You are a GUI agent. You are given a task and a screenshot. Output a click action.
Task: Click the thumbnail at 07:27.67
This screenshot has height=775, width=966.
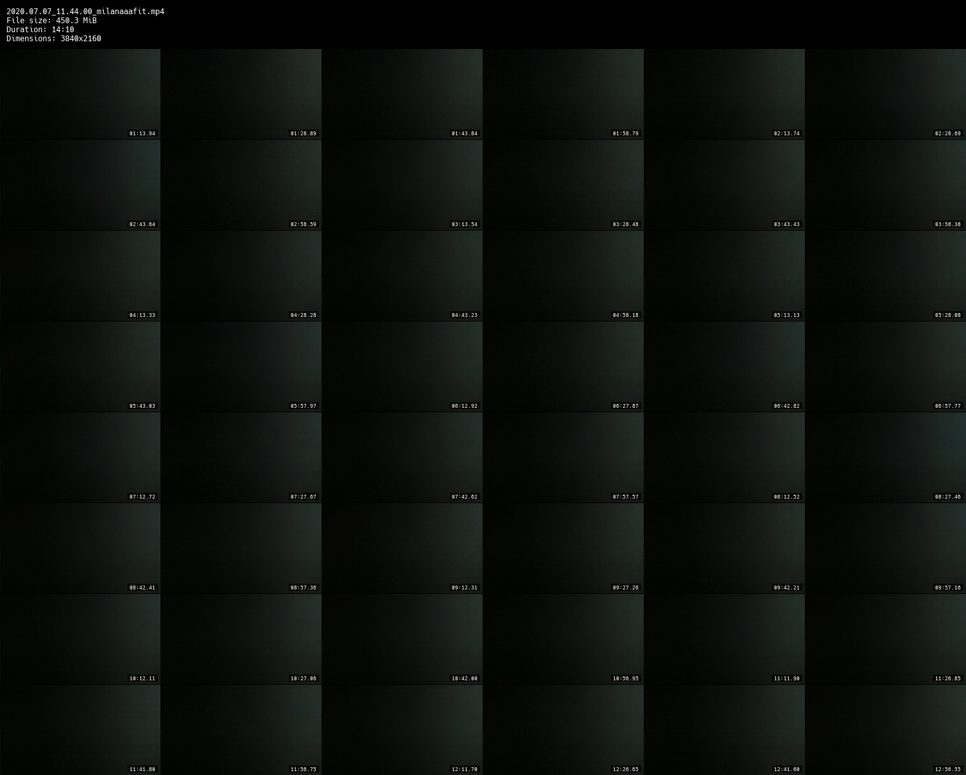(241, 457)
